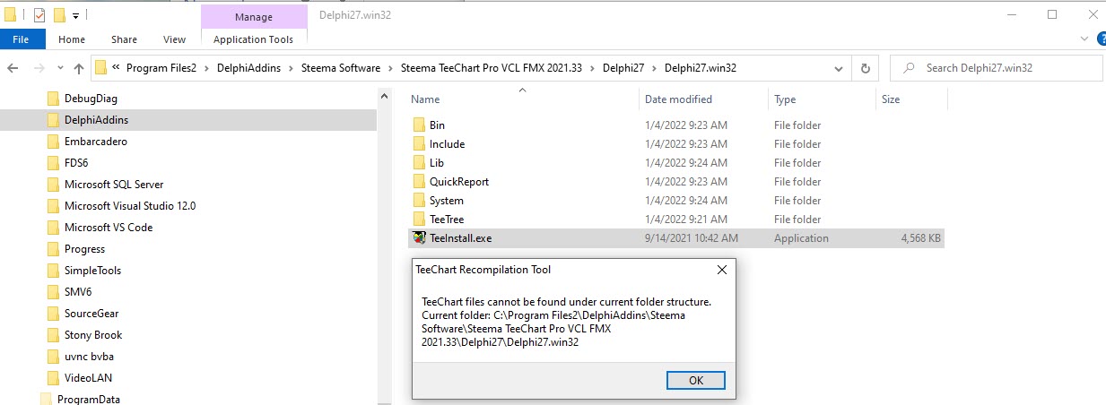Image resolution: width=1106 pixels, height=405 pixels.
Task: Select Progress folder in tree
Action: click(x=84, y=249)
